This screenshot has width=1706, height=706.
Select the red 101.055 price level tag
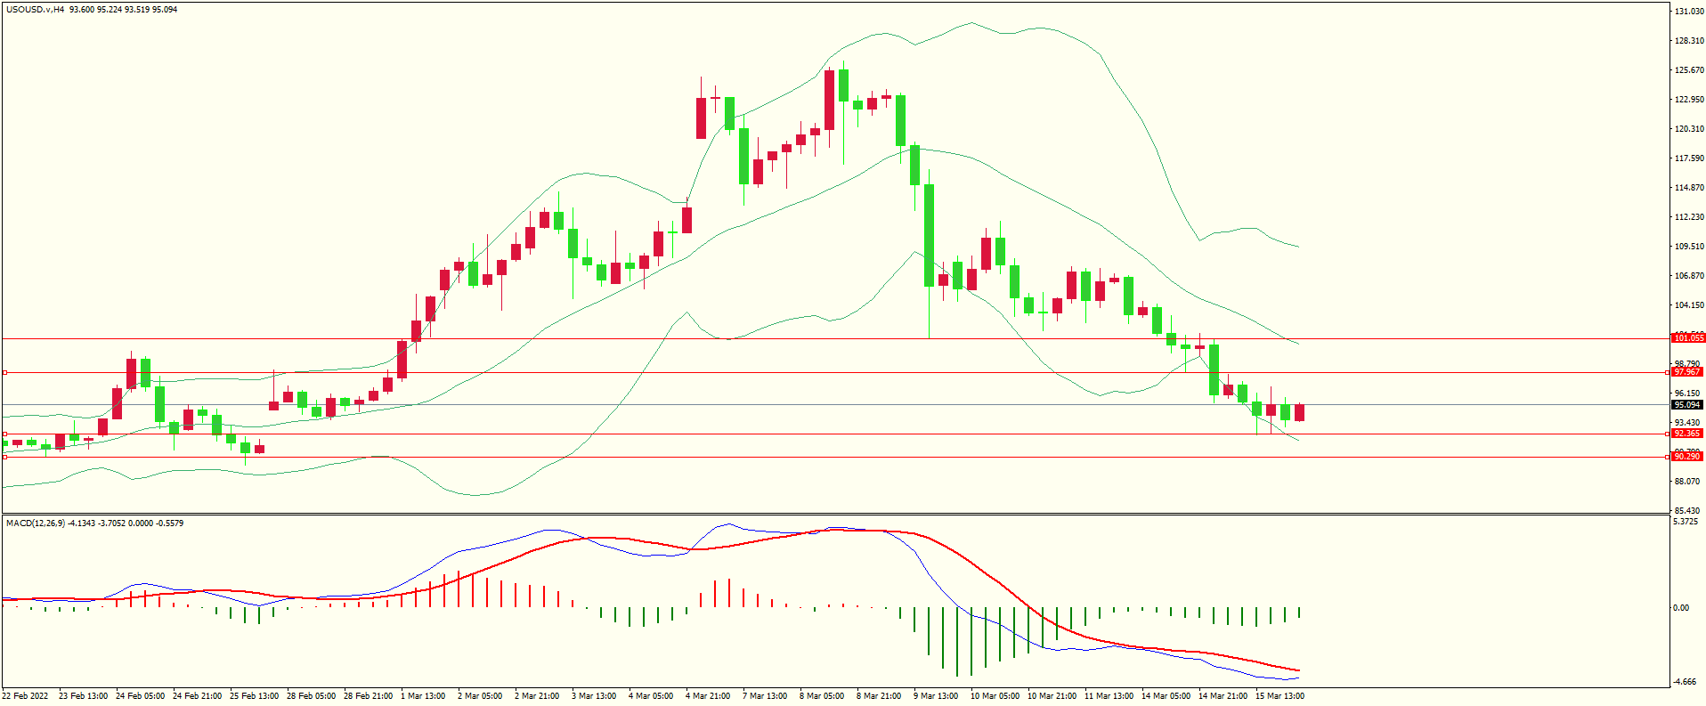(x=1688, y=338)
